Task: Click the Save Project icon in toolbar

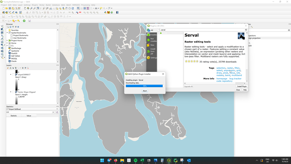Action: tap(10, 8)
